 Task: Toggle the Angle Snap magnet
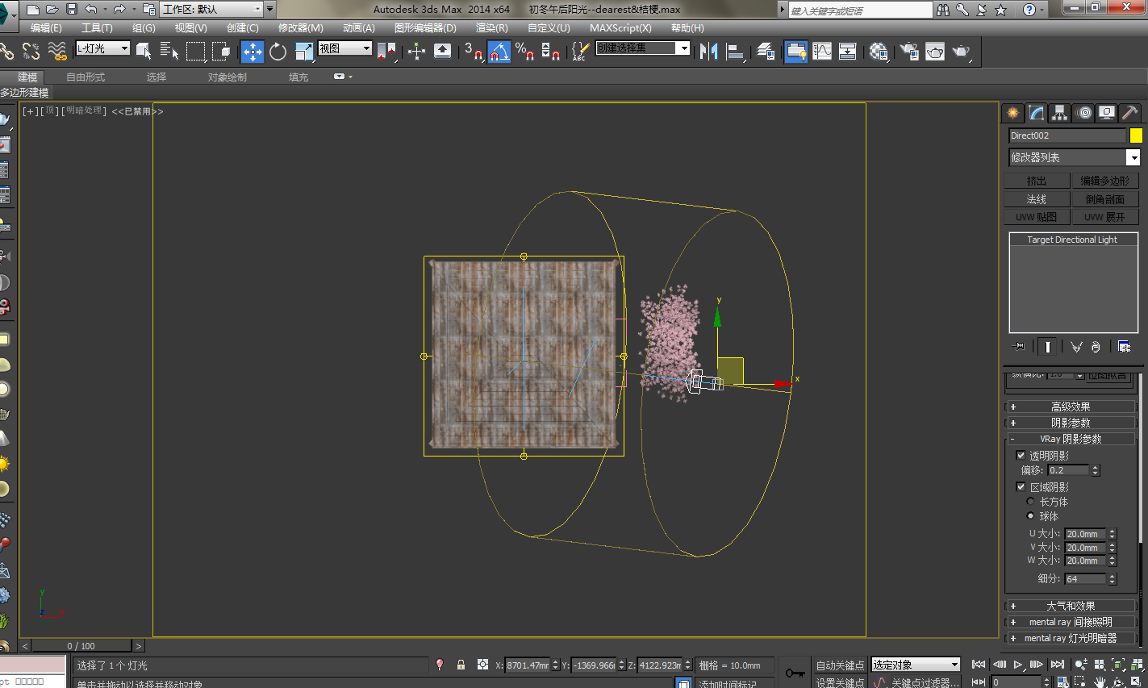point(499,52)
